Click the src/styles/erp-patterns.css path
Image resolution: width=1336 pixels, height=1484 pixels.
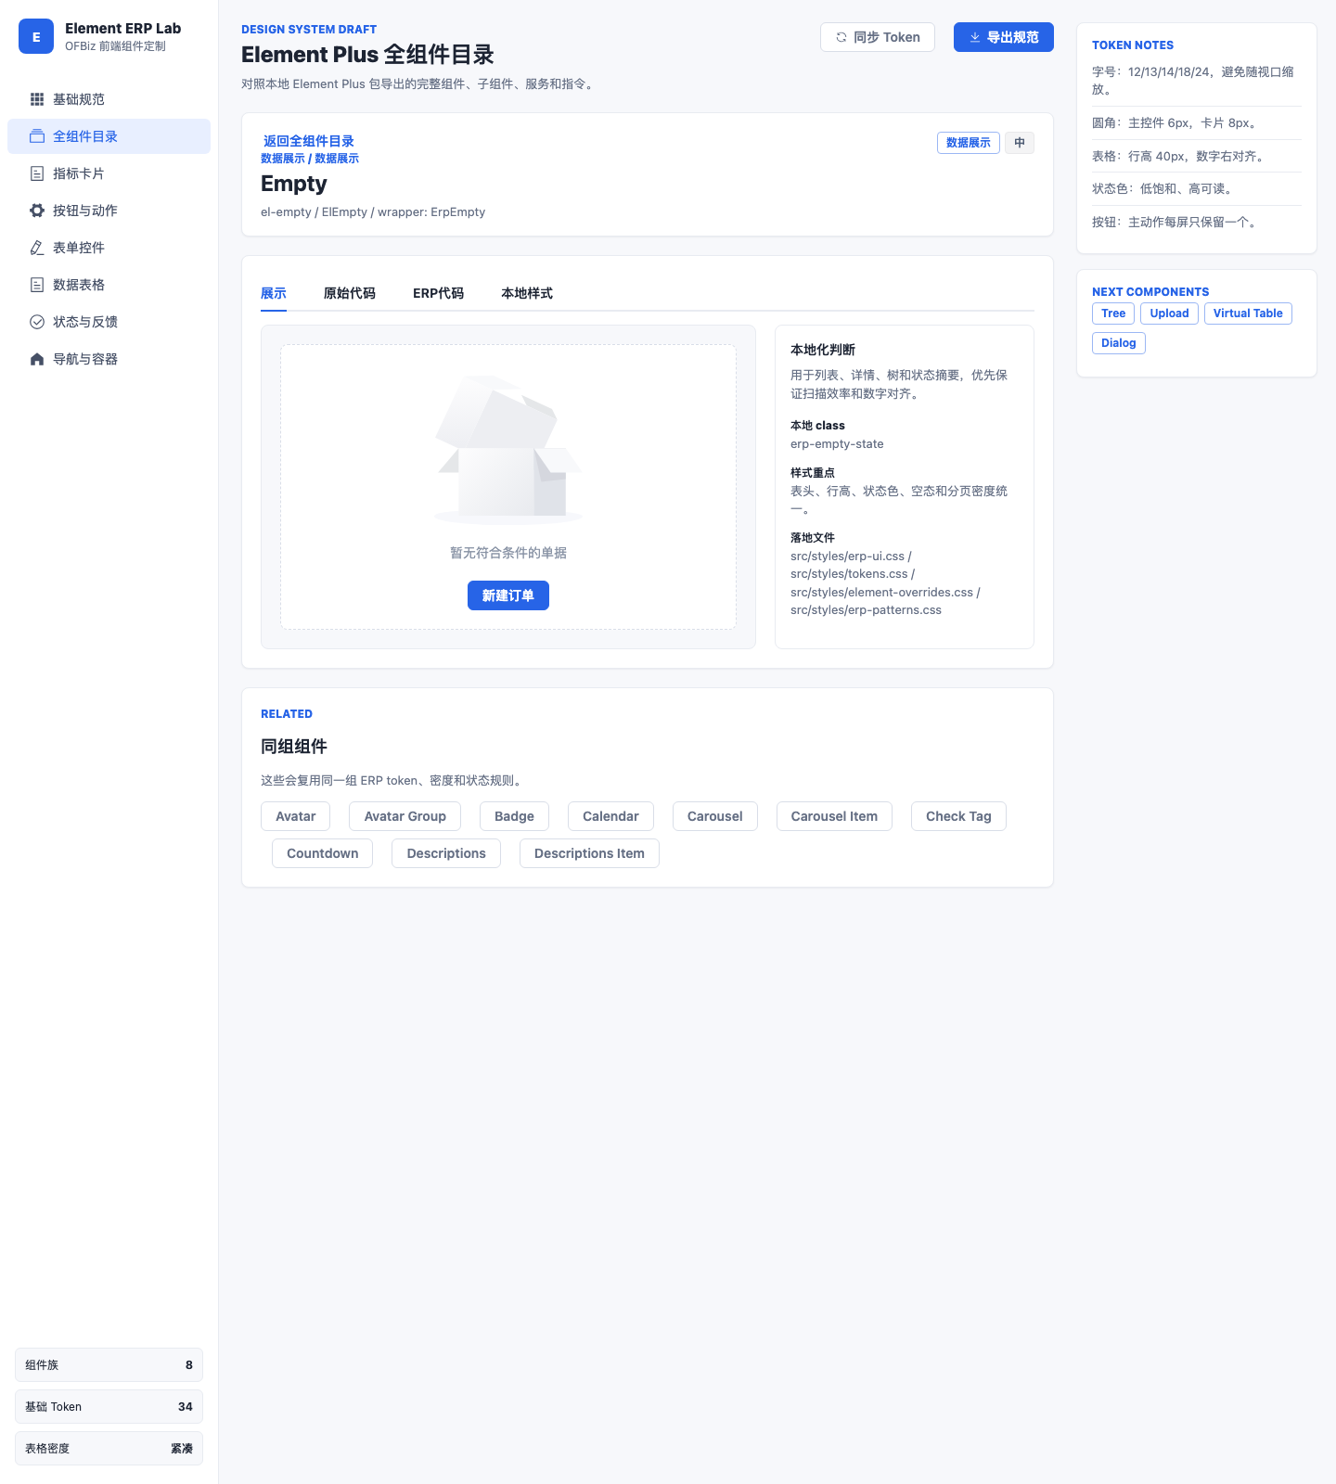(866, 610)
